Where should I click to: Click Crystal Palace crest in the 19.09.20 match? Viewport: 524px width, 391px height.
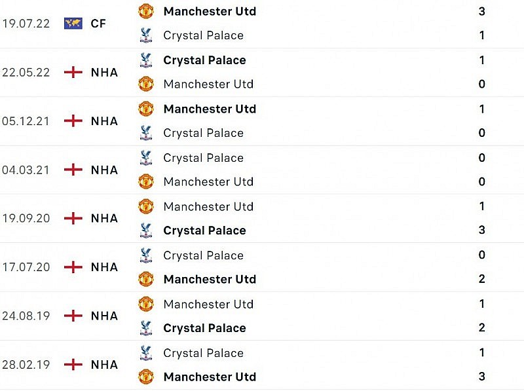pyautogui.click(x=145, y=231)
